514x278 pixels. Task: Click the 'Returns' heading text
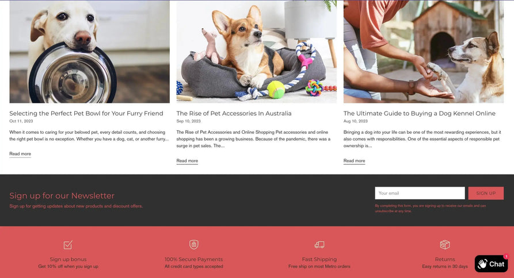[x=445, y=260]
